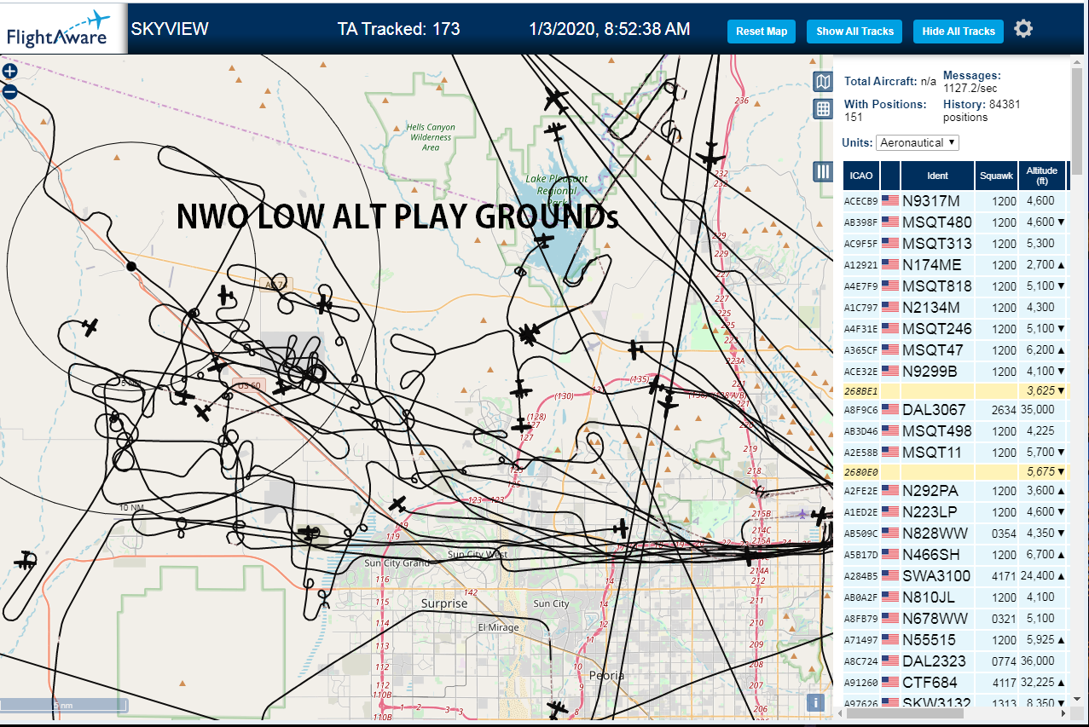The width and height of the screenshot is (1089, 727).
Task: Select the N9299B aircraft row
Action: point(955,372)
